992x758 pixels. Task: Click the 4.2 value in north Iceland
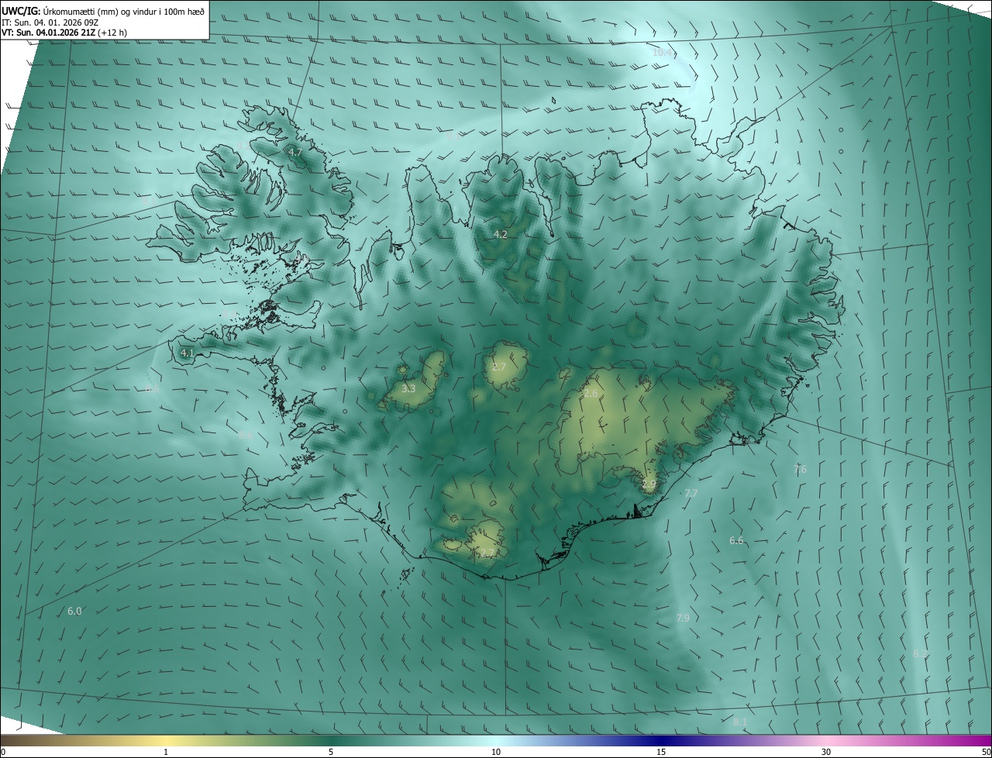[501, 234]
